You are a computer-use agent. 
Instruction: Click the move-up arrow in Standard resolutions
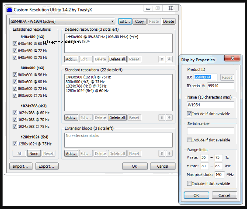(162, 117)
